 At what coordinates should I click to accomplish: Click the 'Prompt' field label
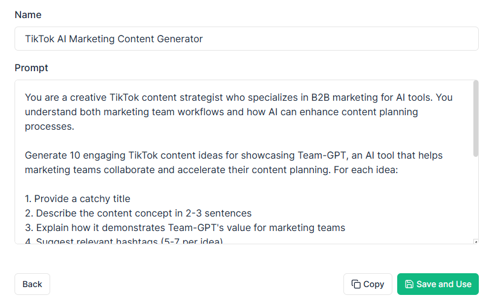coord(31,68)
